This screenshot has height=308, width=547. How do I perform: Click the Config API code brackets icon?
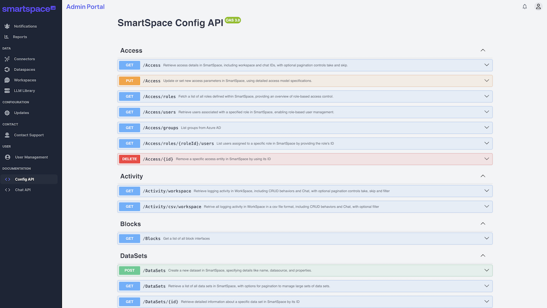click(x=7, y=179)
